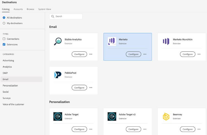Open more options for Beemray
Screen dimensions: 207x135
click(x=199, y=129)
